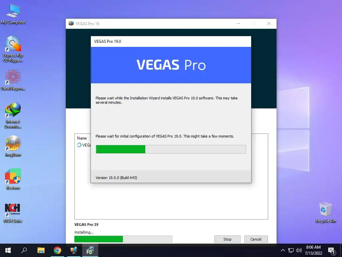Open network status tray icon

point(291,250)
